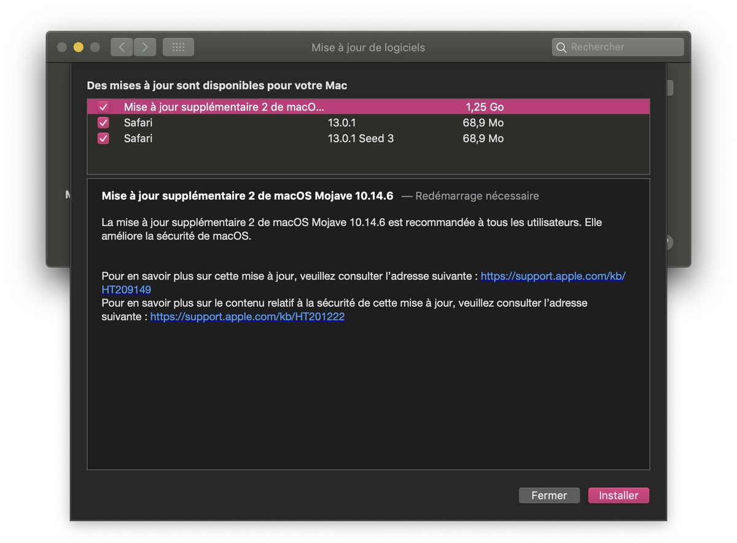This screenshot has width=737, height=543.
Task: Select the Safari Seed 3 row name
Action: [138, 139]
